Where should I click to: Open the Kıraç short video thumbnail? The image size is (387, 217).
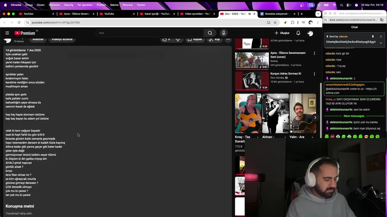248,113
